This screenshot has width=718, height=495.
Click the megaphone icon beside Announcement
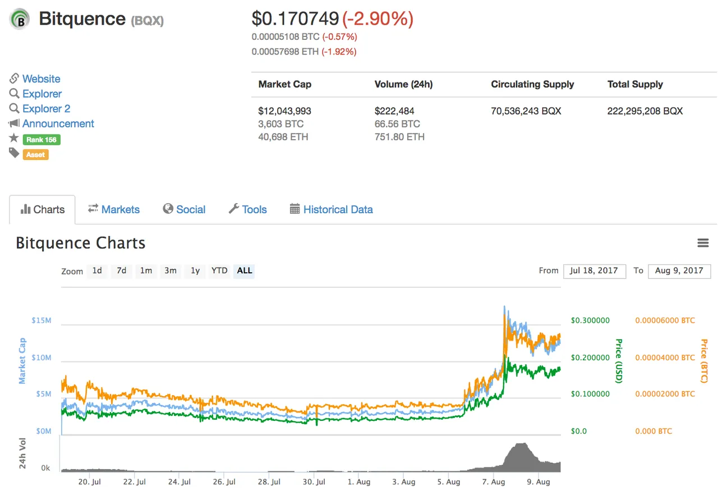(14, 123)
